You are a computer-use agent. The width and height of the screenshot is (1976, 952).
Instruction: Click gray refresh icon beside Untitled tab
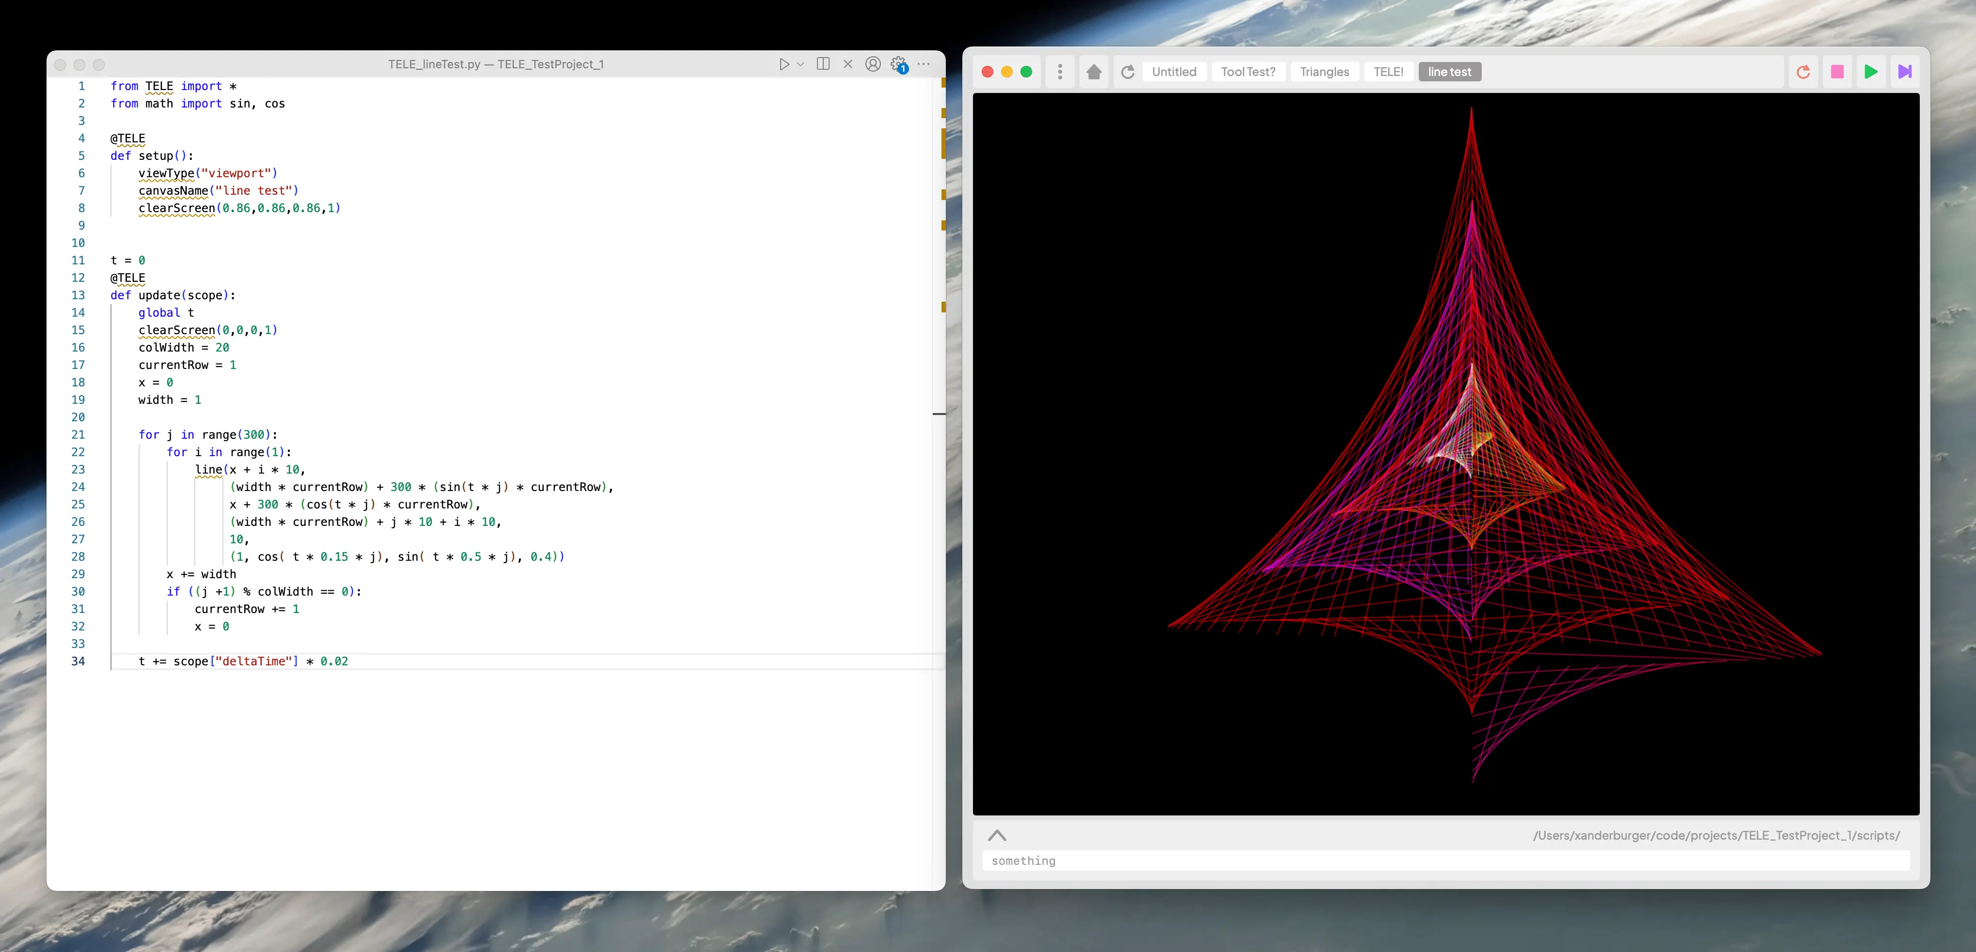point(1128,72)
